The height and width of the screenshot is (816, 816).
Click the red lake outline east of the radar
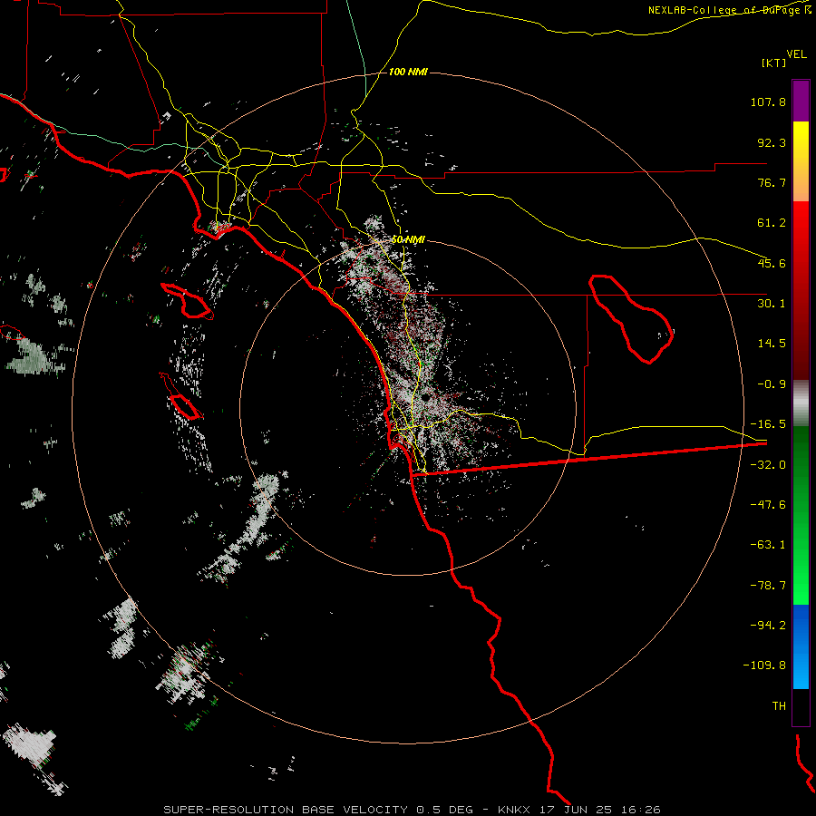(631, 318)
